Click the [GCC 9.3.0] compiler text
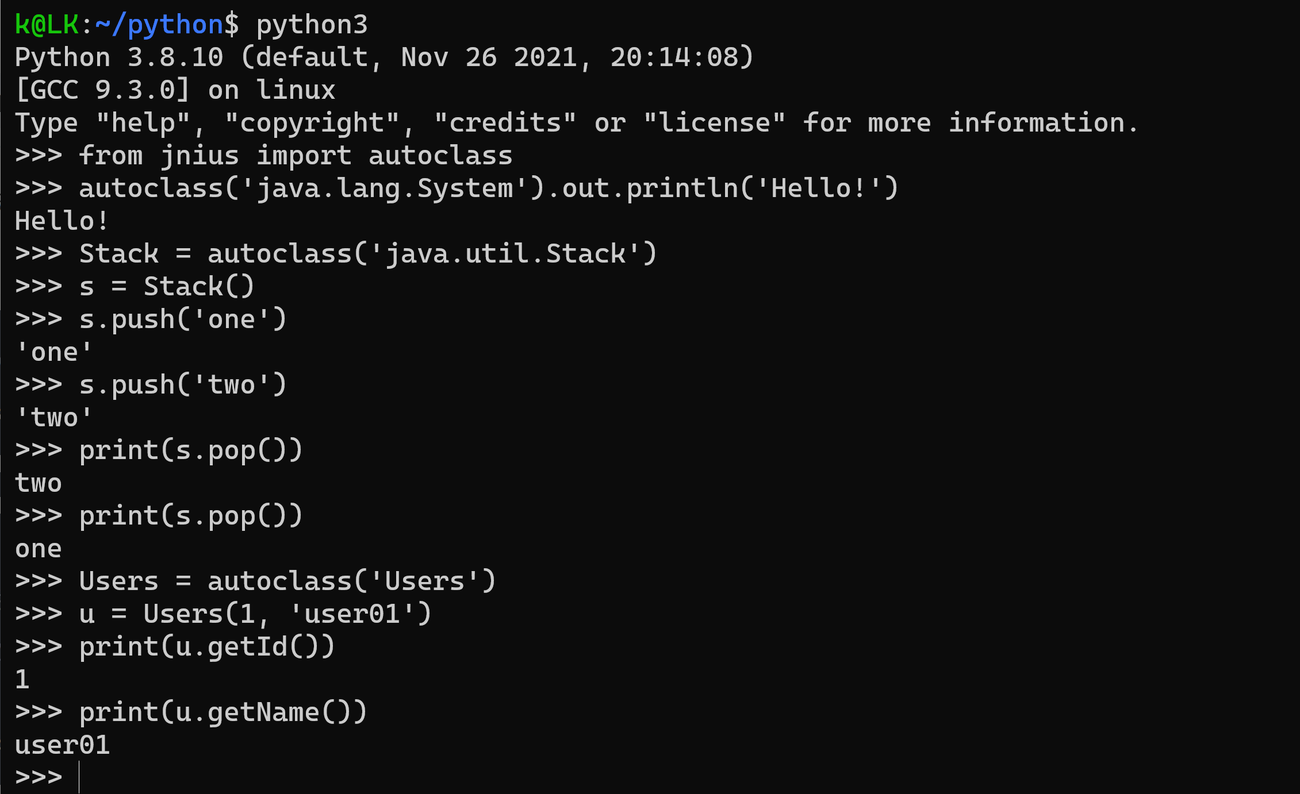Image resolution: width=1300 pixels, height=794 pixels. [102, 90]
